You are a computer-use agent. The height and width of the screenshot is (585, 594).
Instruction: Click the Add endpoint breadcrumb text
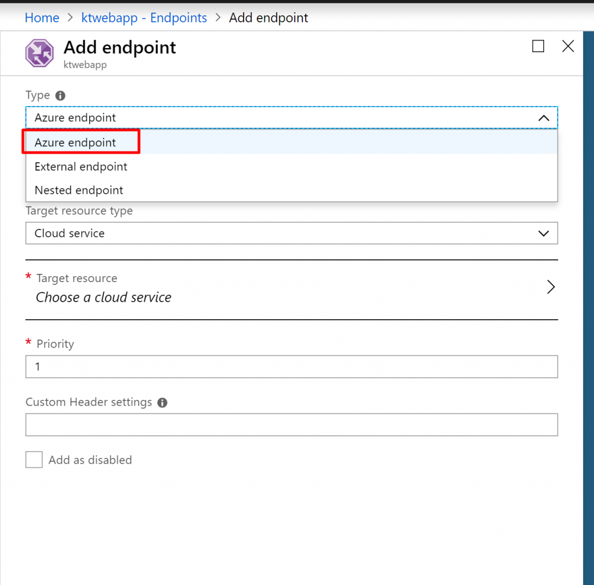tap(269, 18)
